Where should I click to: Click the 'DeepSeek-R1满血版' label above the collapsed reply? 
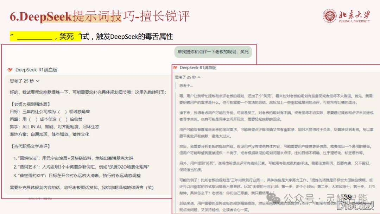36,70
